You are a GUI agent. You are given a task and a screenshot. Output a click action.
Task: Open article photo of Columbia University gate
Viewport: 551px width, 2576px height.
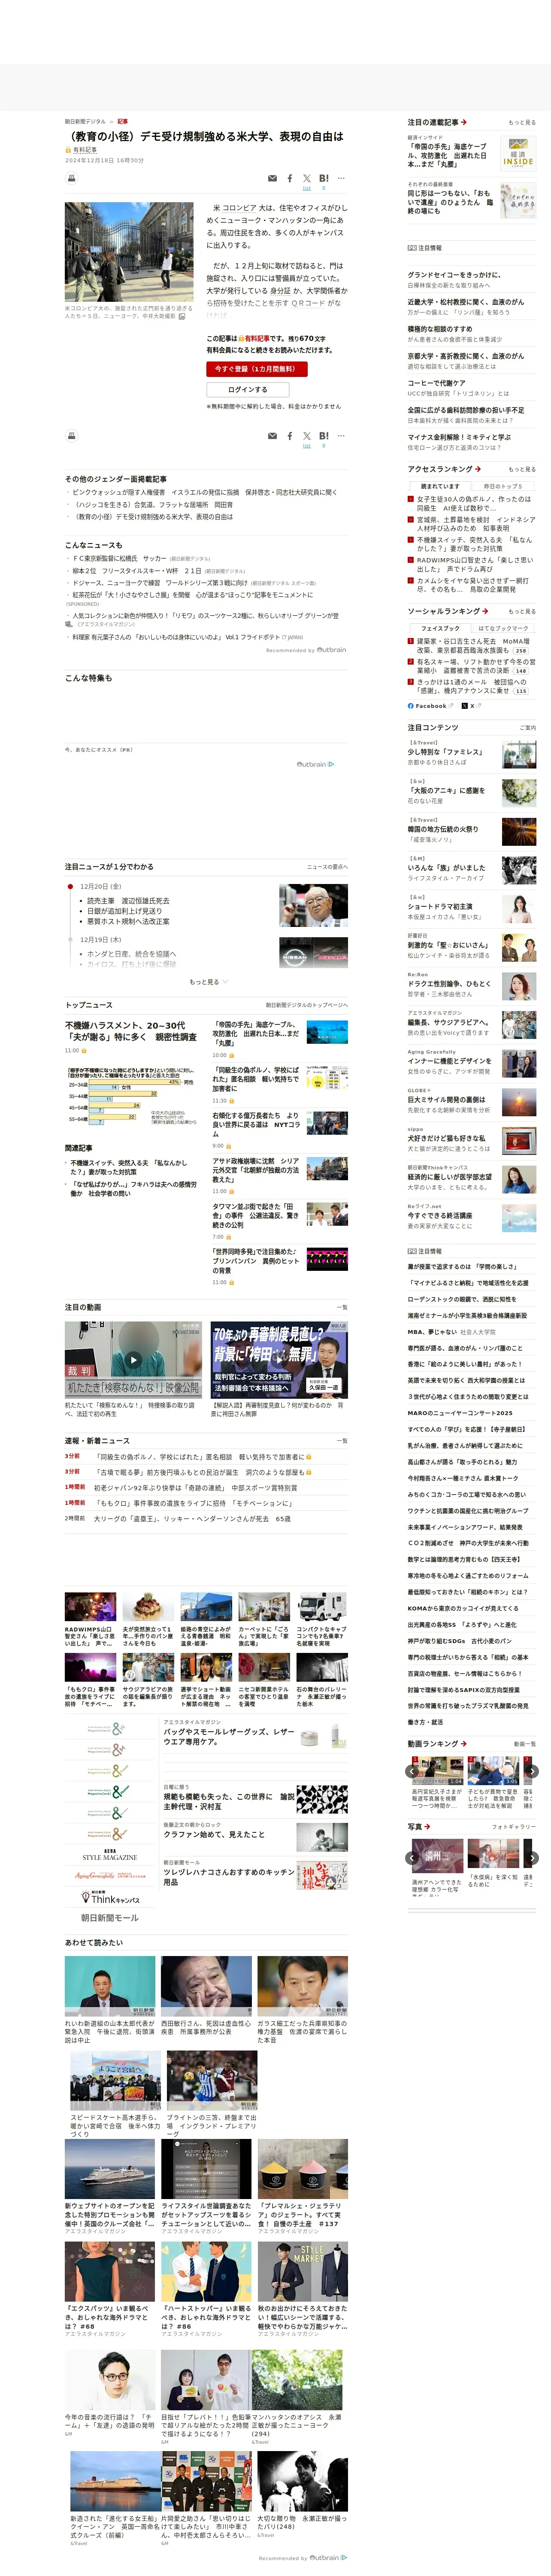click(x=129, y=252)
